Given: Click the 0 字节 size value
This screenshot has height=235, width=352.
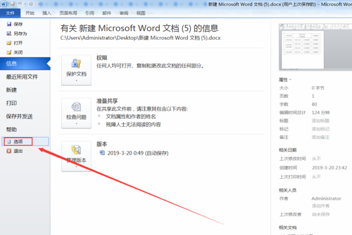Looking at the screenshot, I should 318,88.
